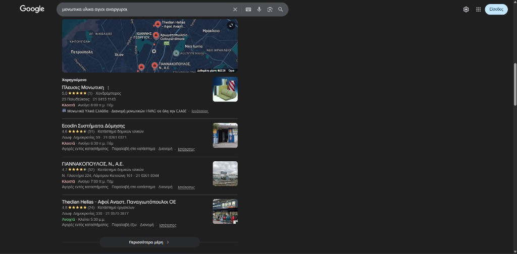The height and width of the screenshot is (254, 517).
Task: Click the Κατάστημα εργαλείων category text
Action: pos(116,208)
